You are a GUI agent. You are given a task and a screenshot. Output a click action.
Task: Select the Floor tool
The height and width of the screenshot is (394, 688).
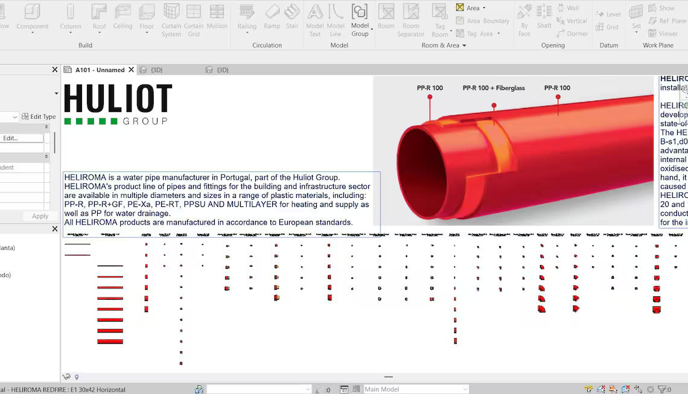(x=147, y=19)
